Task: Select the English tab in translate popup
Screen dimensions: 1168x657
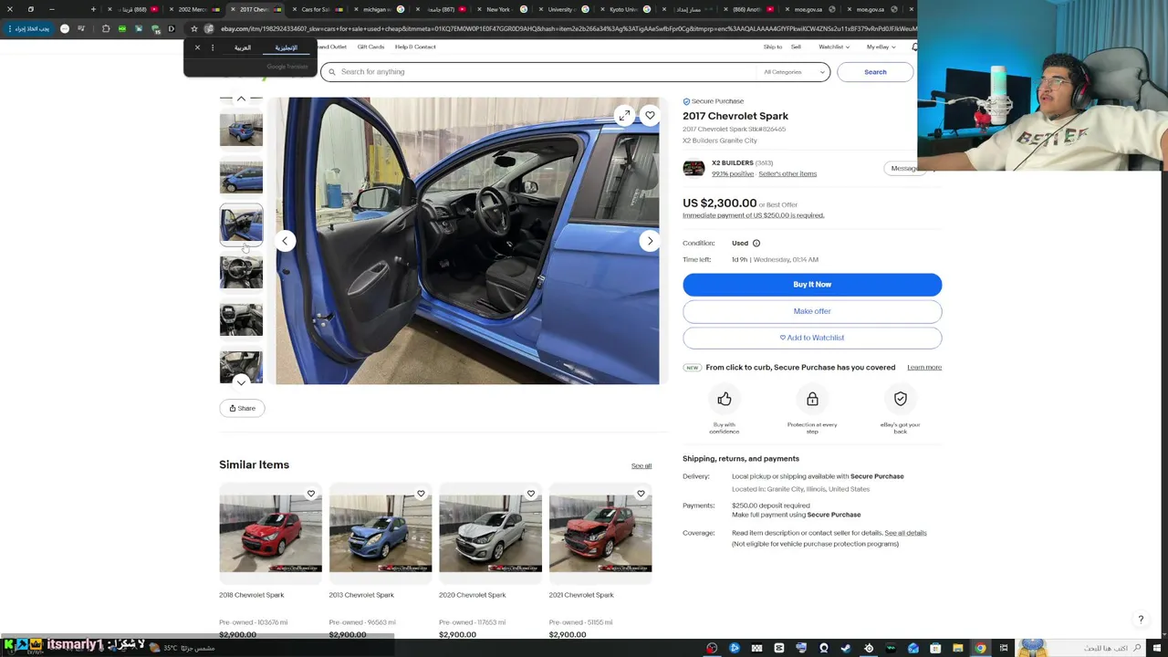Action: [x=286, y=47]
